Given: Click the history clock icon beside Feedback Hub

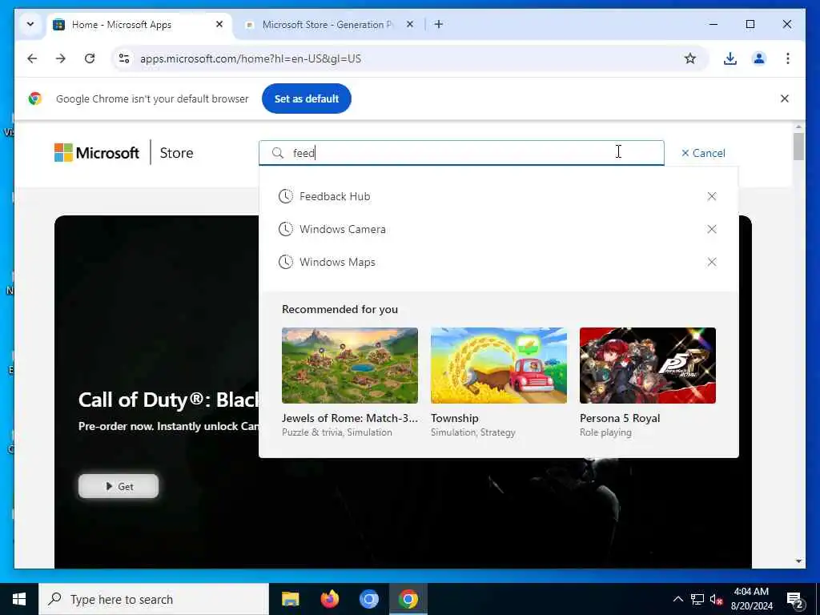Looking at the screenshot, I should [x=286, y=196].
